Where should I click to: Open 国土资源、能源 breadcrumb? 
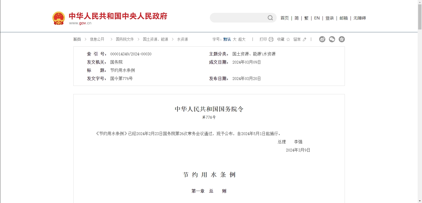tap(155, 39)
